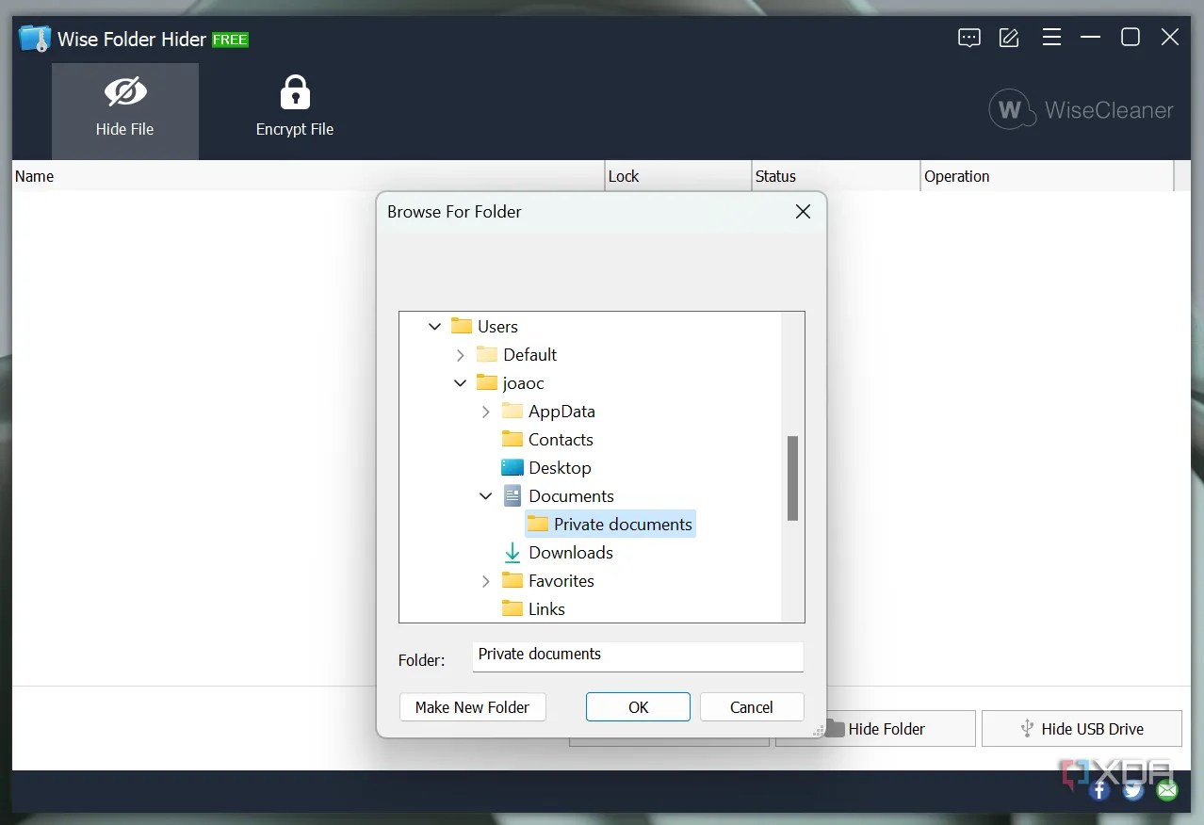Click the WiseCleaner logo
Viewport: 1204px width, 825px height.
(1080, 109)
